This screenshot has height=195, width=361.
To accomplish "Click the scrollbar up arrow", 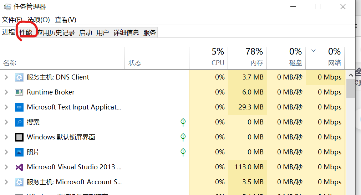I will [x=351, y=75].
